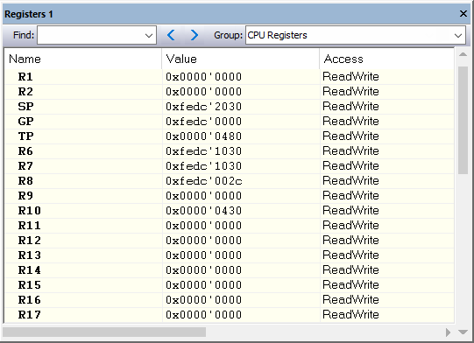Click ReadWrite access for R8
Viewport: 474px width, 343px height.
click(350, 181)
